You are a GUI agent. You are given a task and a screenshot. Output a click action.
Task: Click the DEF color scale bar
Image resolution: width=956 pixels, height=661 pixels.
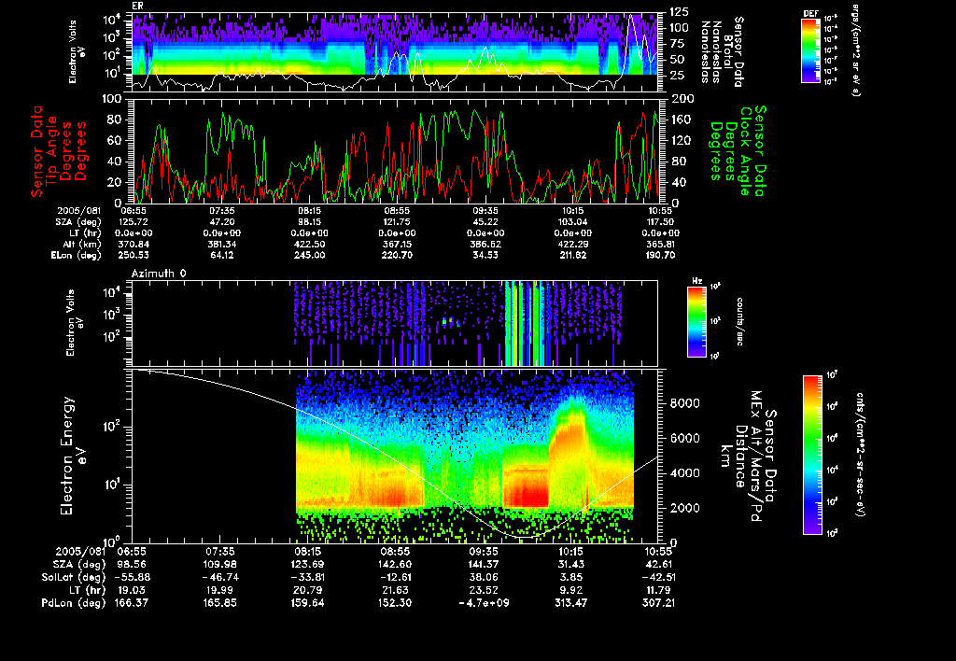pyautogui.click(x=810, y=50)
